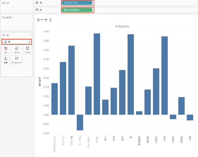Screen dimensions: 198x157
Task: Expand the マーク card menu arrow
Action: pyautogui.click(x=31, y=35)
